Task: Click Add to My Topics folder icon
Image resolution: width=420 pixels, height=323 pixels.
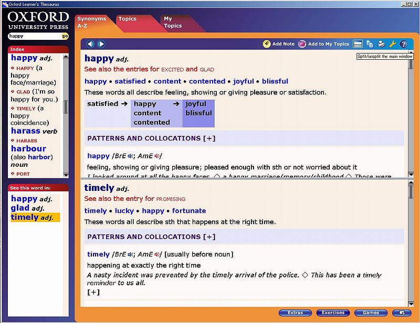Action: click(x=302, y=44)
